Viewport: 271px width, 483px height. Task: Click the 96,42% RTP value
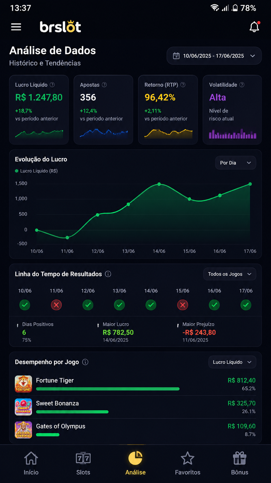point(160,97)
